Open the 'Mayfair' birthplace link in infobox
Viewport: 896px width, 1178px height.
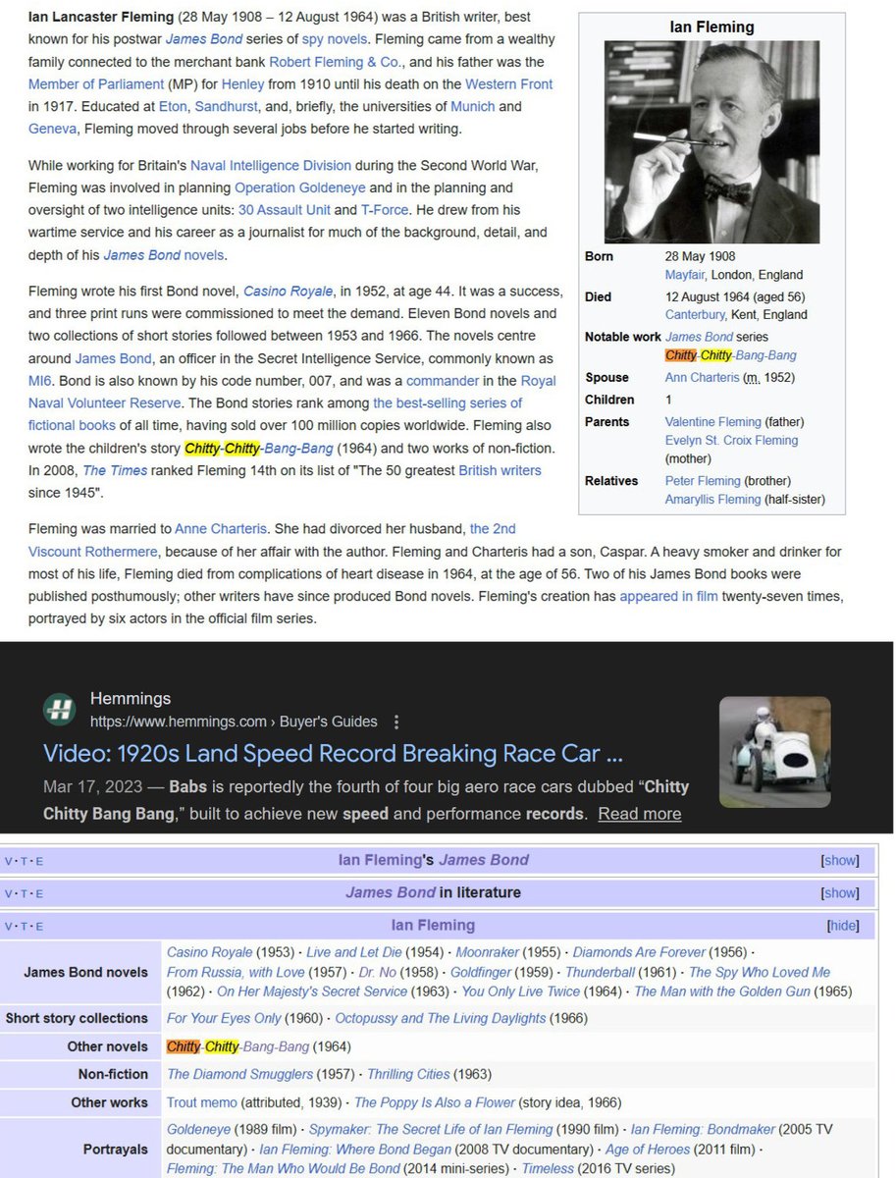click(685, 275)
